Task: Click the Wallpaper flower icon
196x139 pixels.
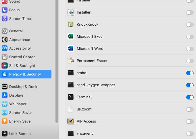Action: 5,104
